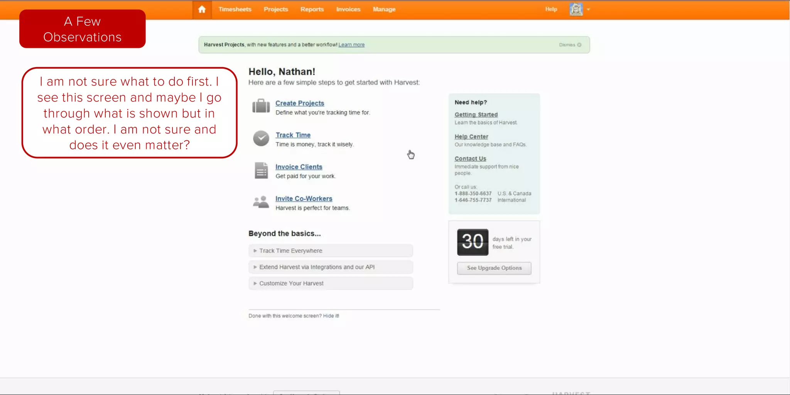
Task: Dismiss the Harvest Projects banner
Action: coord(570,45)
